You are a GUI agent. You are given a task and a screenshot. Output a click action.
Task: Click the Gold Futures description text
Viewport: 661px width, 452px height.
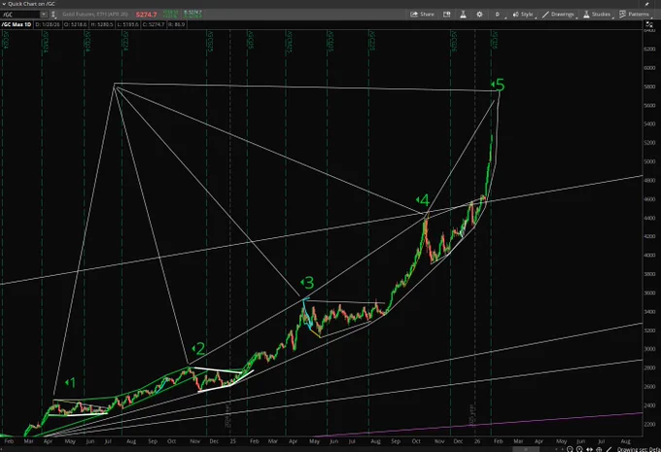95,15
